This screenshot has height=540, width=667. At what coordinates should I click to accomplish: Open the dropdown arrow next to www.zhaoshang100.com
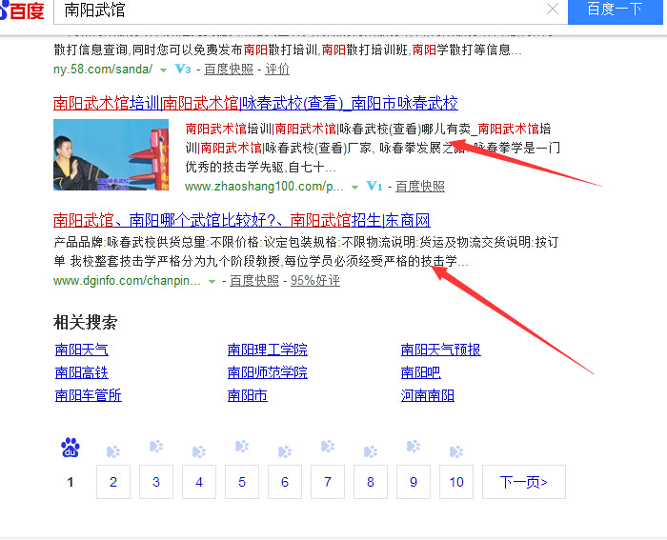[x=355, y=188]
